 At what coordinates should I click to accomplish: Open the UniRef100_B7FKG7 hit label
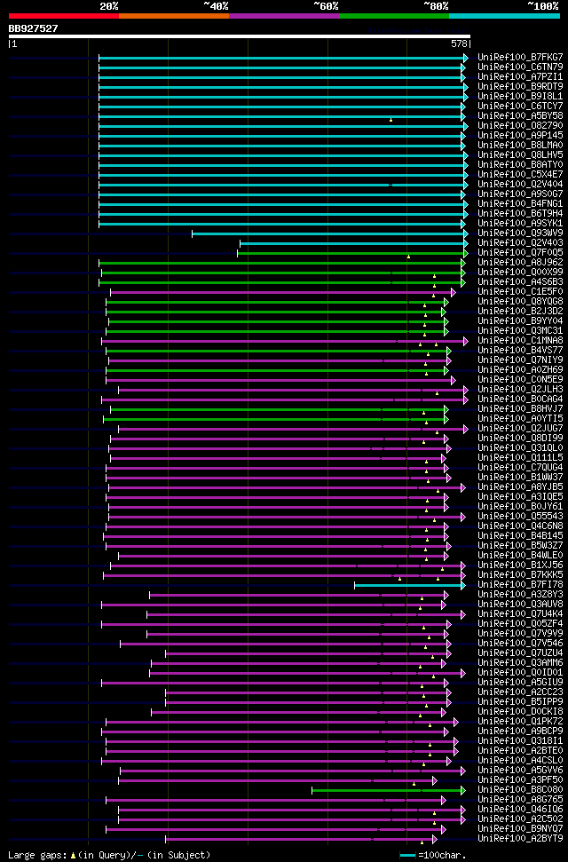pyautogui.click(x=520, y=57)
